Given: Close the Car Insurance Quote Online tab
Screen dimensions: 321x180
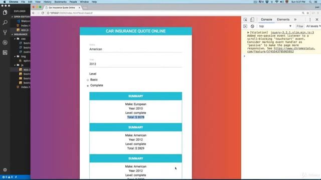Looking at the screenshot, I should [x=79, y=7].
